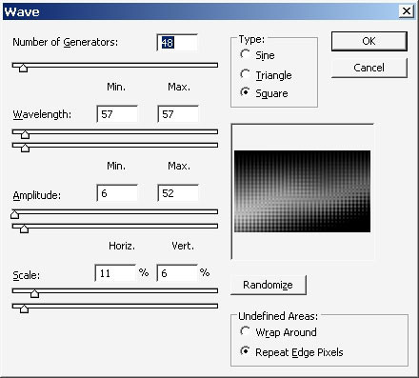
Task: Click the Amplitude maximum slider handle
Action: click(x=24, y=229)
